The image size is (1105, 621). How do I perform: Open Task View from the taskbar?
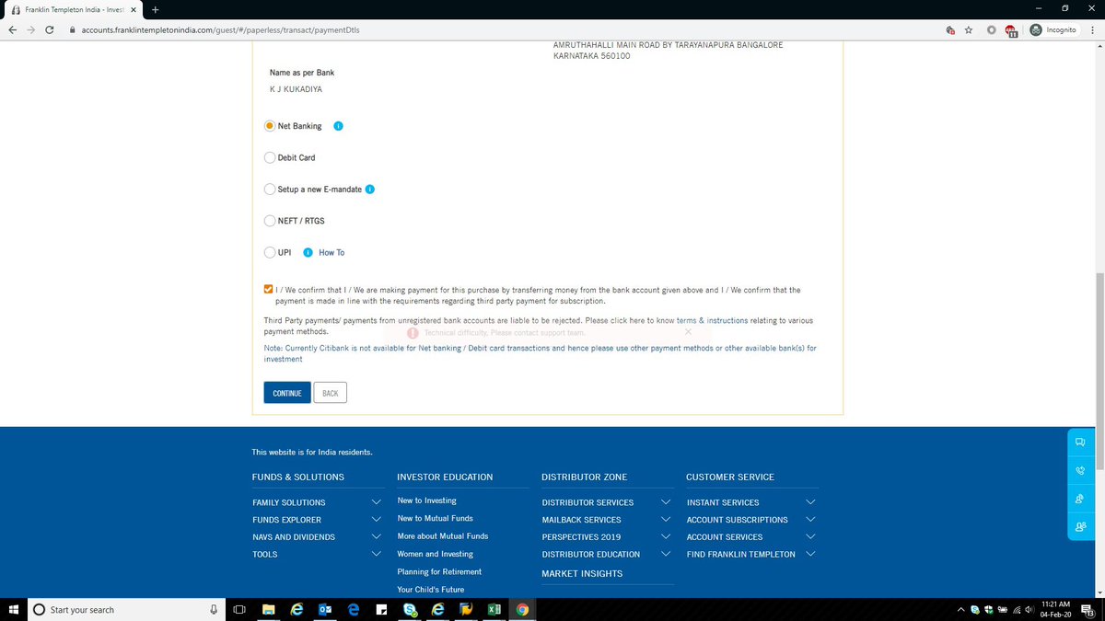pyautogui.click(x=239, y=609)
